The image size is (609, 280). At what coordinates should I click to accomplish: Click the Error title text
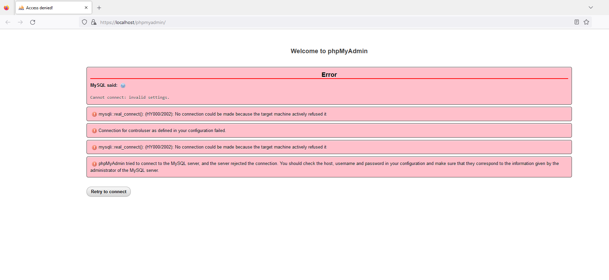pyautogui.click(x=329, y=74)
